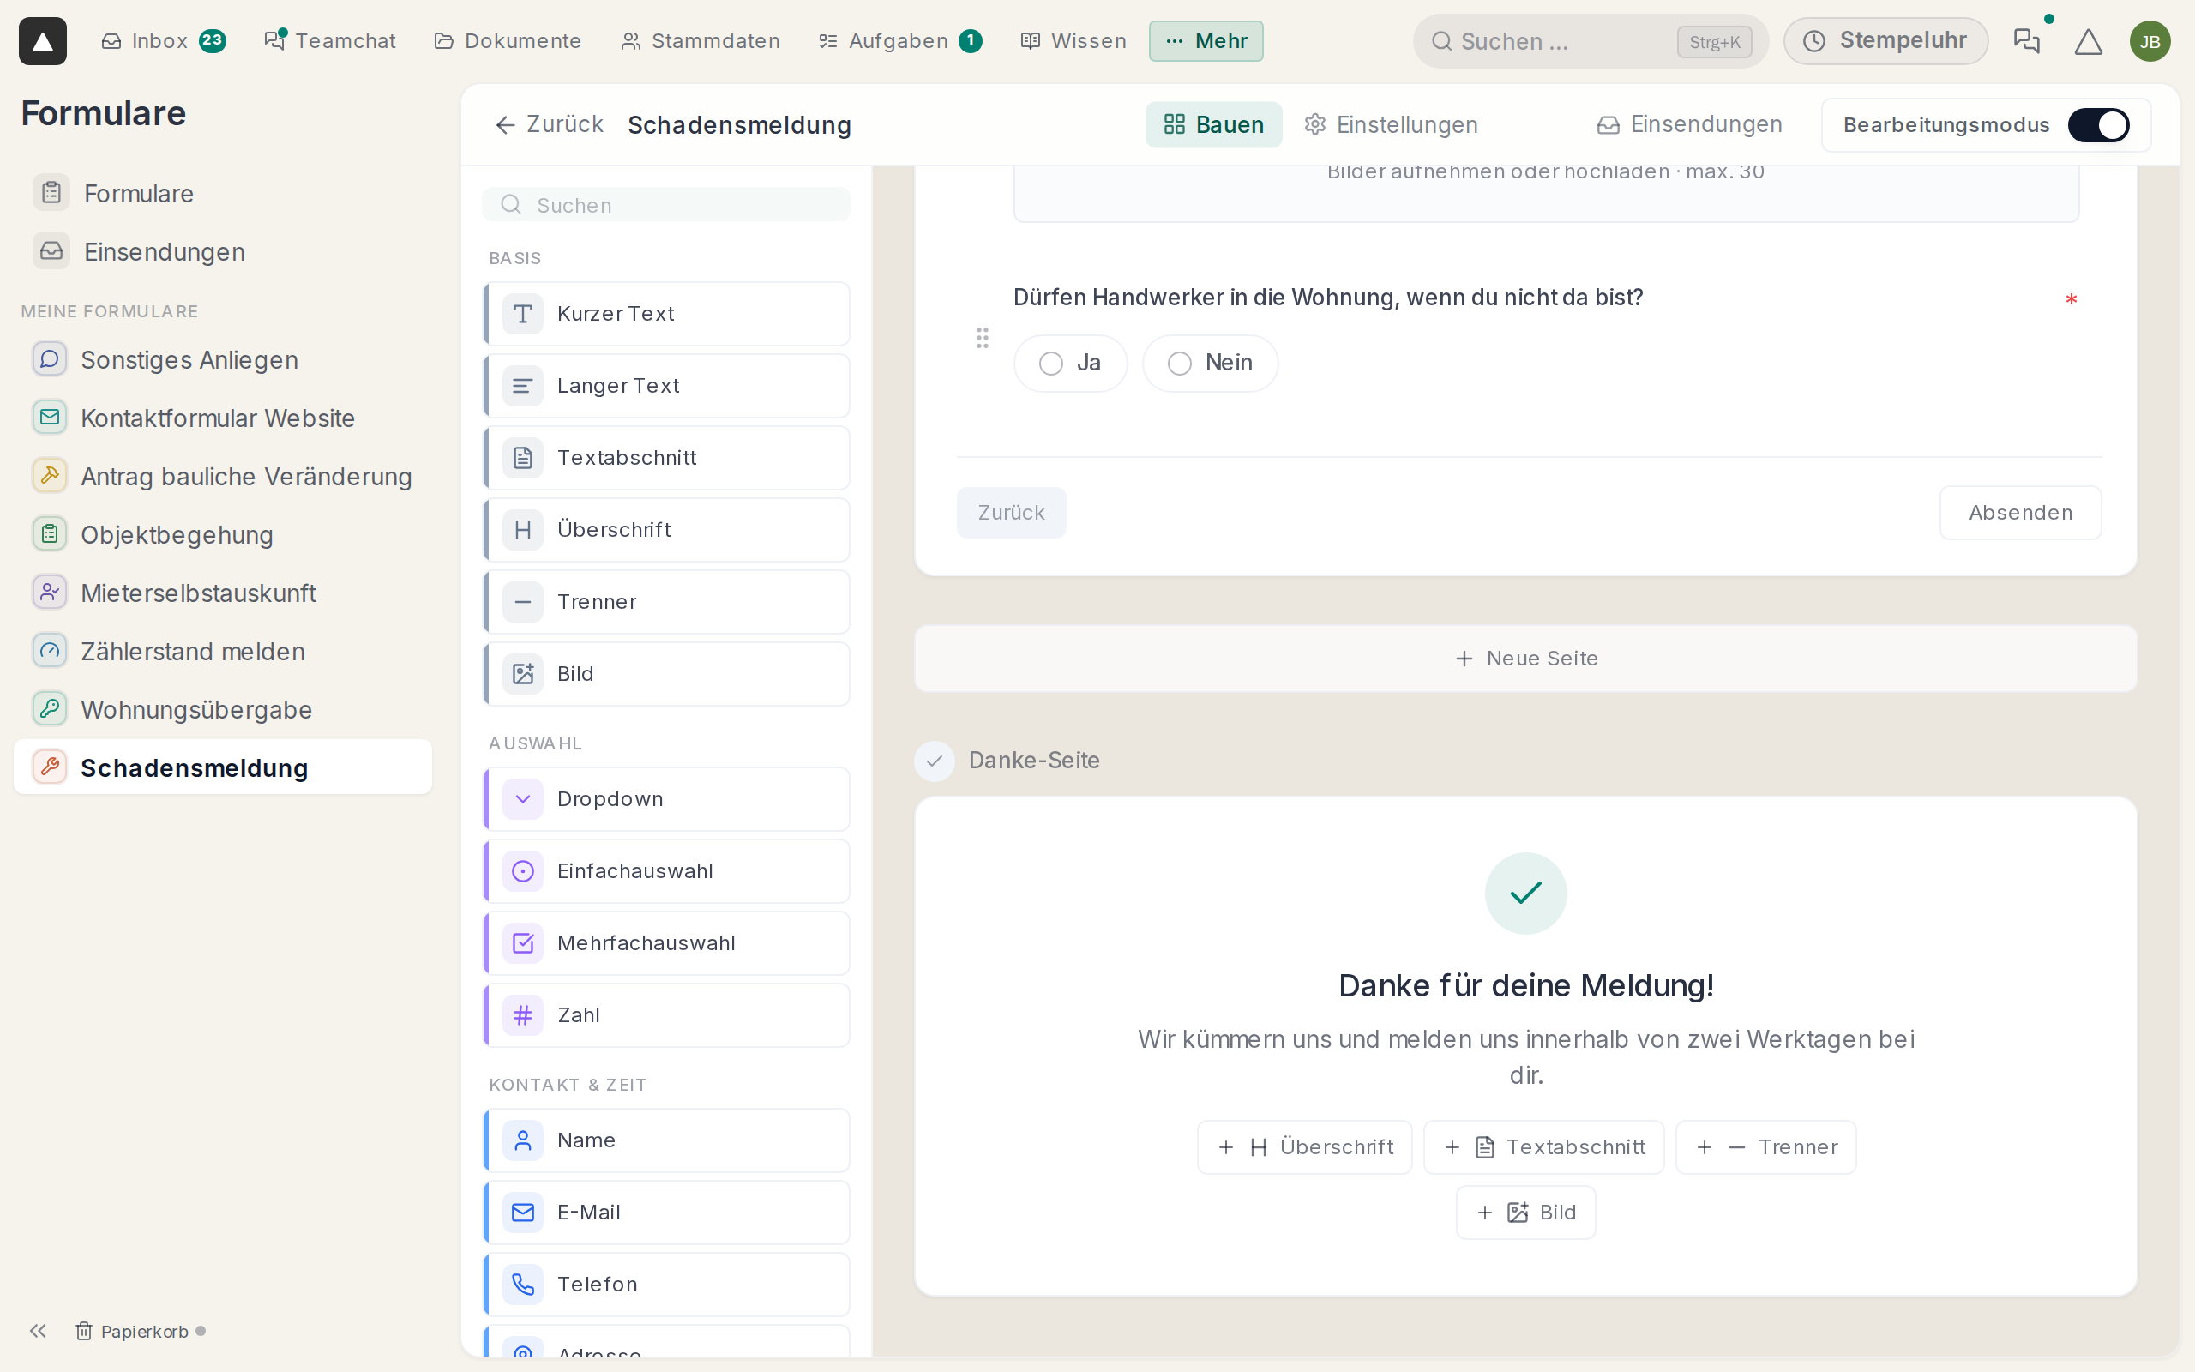Select the Mehrfachauswahl checkbox icon
Viewport: 2195px width, 1372px height.
[x=523, y=942]
